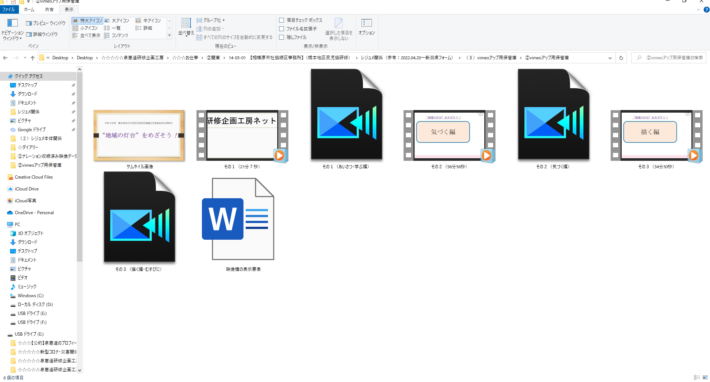The width and height of the screenshot is (710, 382).
Task: Enable File name extensions checkbox
Action: click(282, 29)
